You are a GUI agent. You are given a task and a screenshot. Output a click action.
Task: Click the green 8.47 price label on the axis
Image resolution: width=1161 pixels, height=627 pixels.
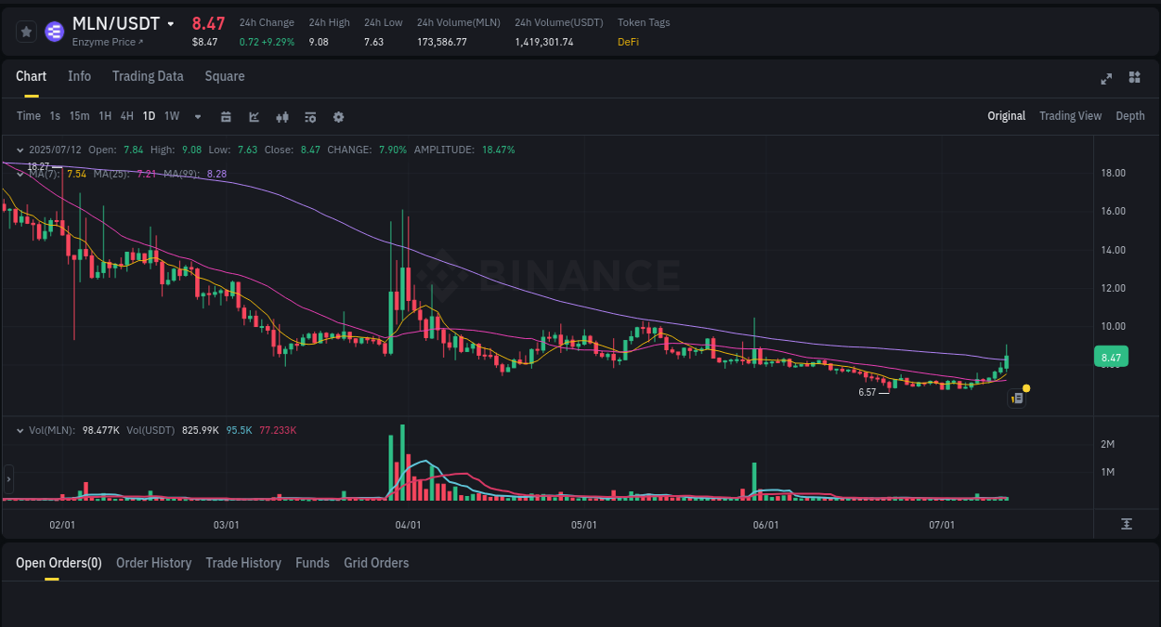click(x=1111, y=356)
